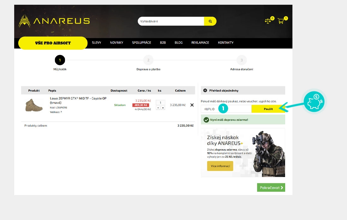Open the SLEVY menu item

pyautogui.click(x=97, y=43)
